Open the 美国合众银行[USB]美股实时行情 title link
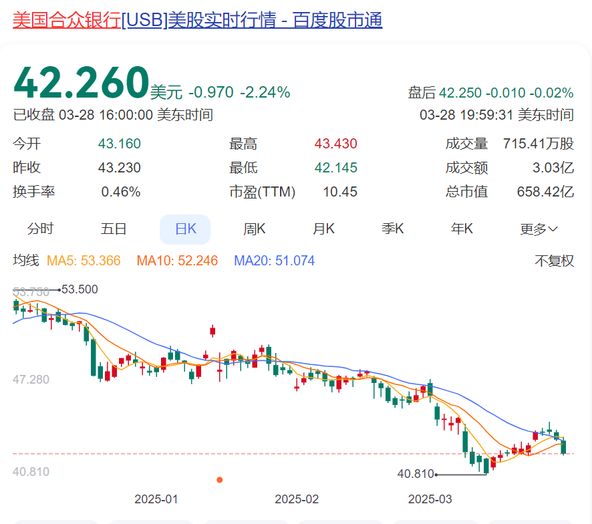 198,20
